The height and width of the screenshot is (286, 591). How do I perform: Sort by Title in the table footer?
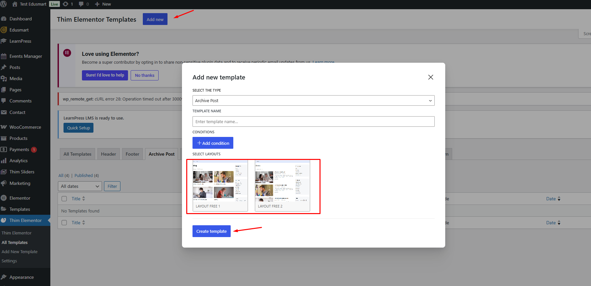click(x=78, y=223)
